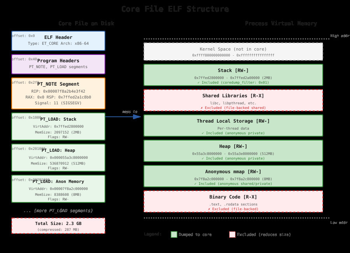Click 'Signal: 11 (SIGSEGV)' text
The height and width of the screenshot is (253, 350).
click(58, 103)
